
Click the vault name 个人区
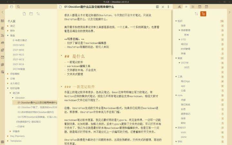[x=12, y=21]
